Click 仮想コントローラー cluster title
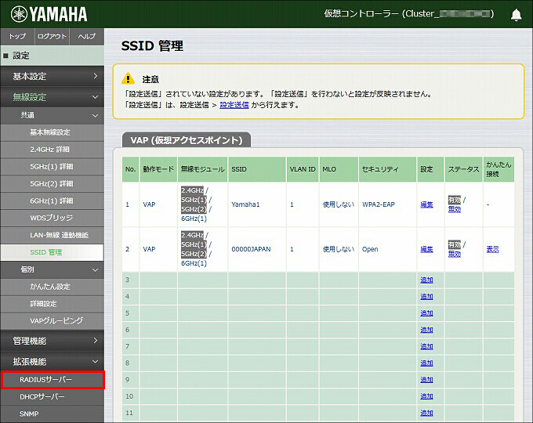The width and height of the screenshot is (533, 423). (x=409, y=13)
